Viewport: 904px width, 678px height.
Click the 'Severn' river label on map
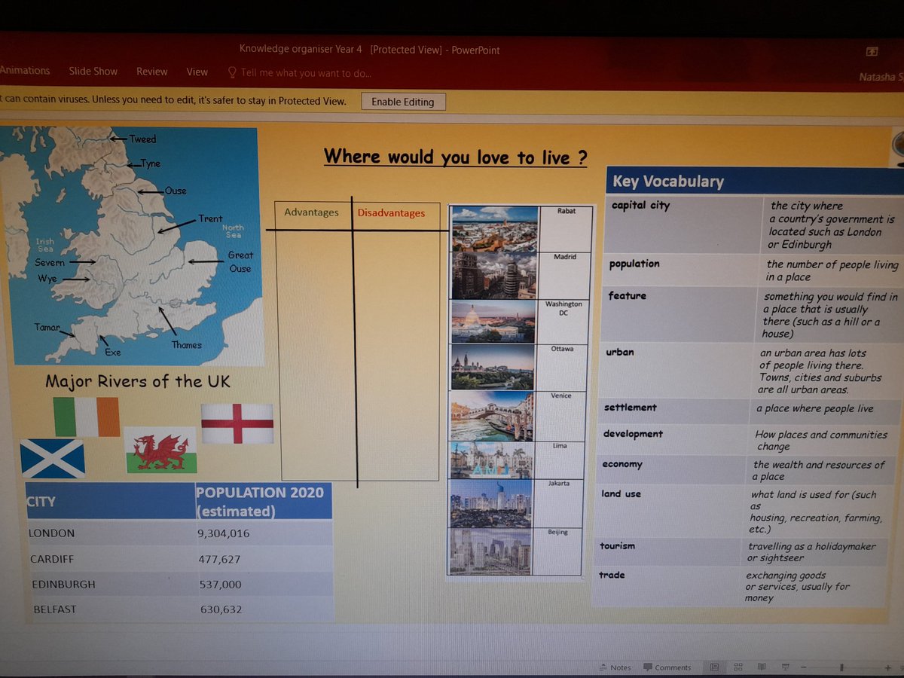pos(50,263)
